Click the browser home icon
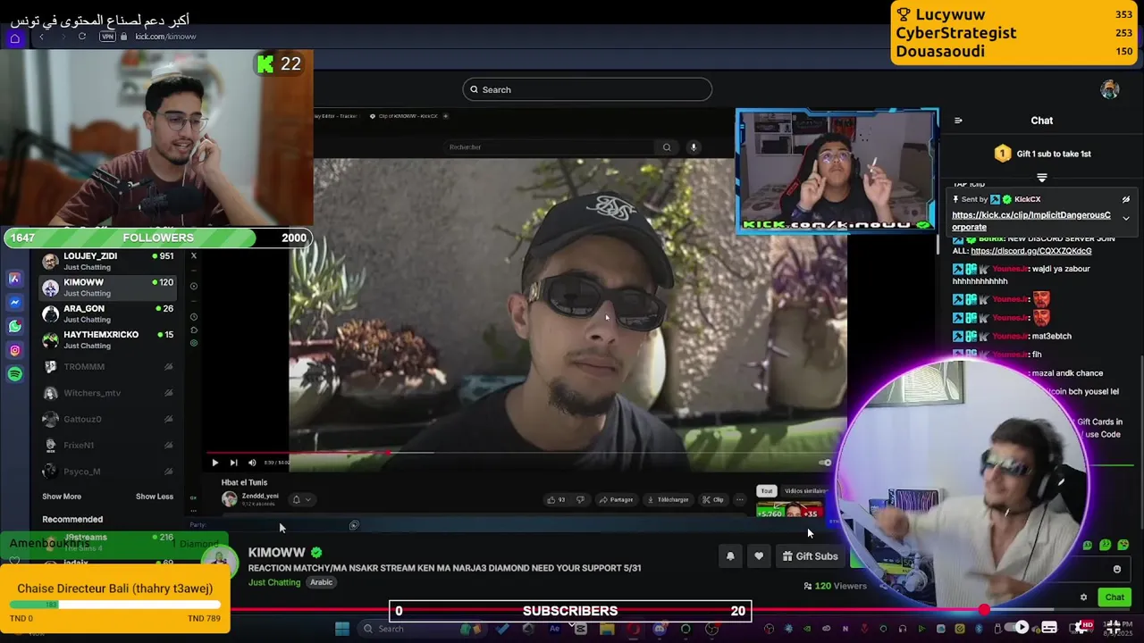 [x=14, y=38]
